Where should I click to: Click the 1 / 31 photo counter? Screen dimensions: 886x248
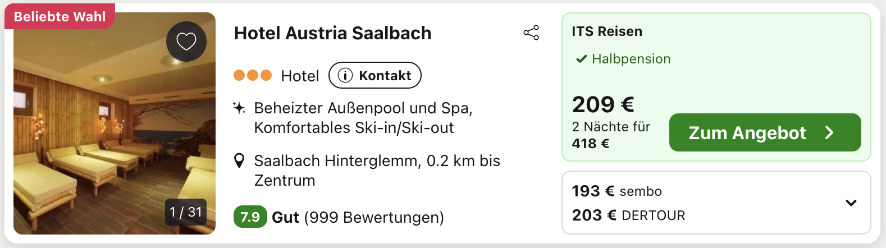(186, 212)
